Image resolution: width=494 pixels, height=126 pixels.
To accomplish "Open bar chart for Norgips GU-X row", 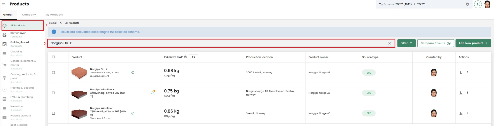I will [x=461, y=73].
